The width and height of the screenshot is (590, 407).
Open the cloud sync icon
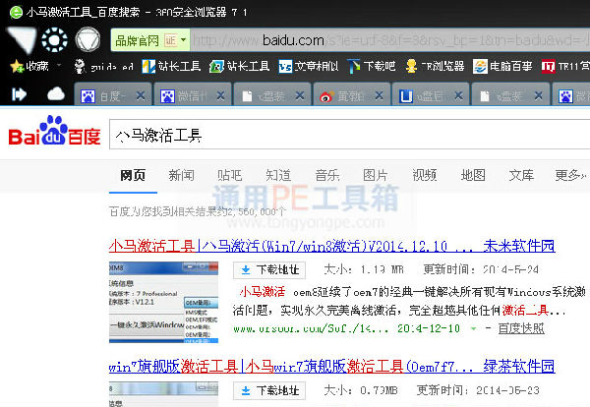point(56,94)
